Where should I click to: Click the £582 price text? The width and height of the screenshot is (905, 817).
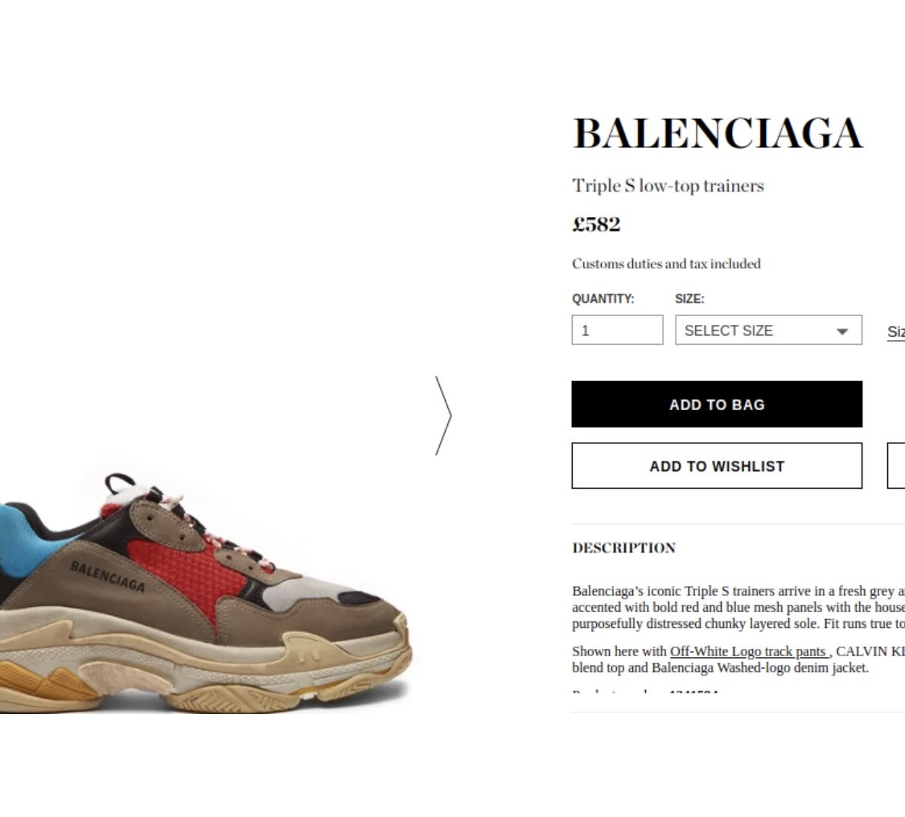[x=596, y=224]
